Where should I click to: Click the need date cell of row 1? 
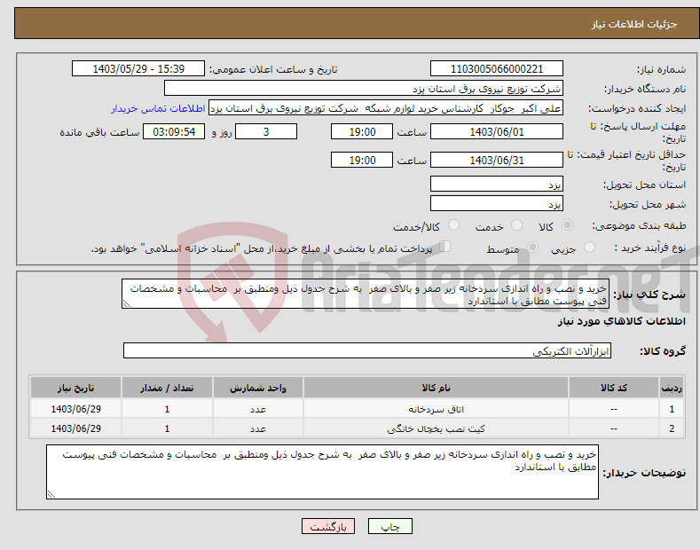pyautogui.click(x=76, y=409)
